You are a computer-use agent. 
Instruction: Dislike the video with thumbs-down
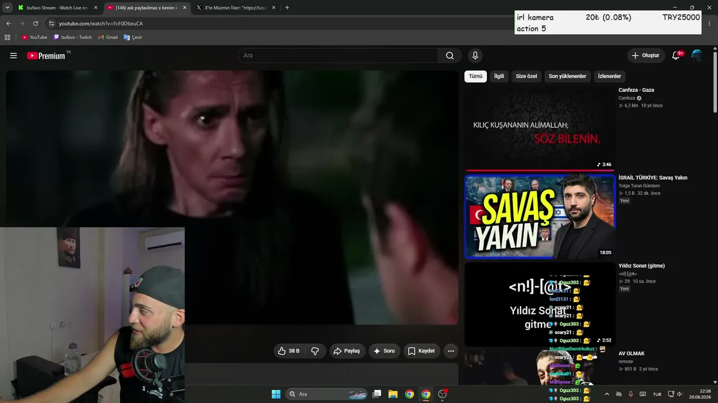(315, 351)
